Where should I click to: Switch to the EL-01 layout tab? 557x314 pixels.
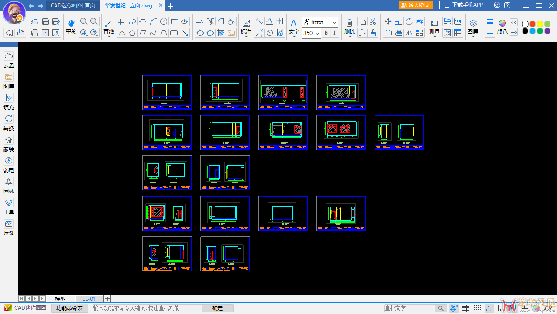pos(89,299)
